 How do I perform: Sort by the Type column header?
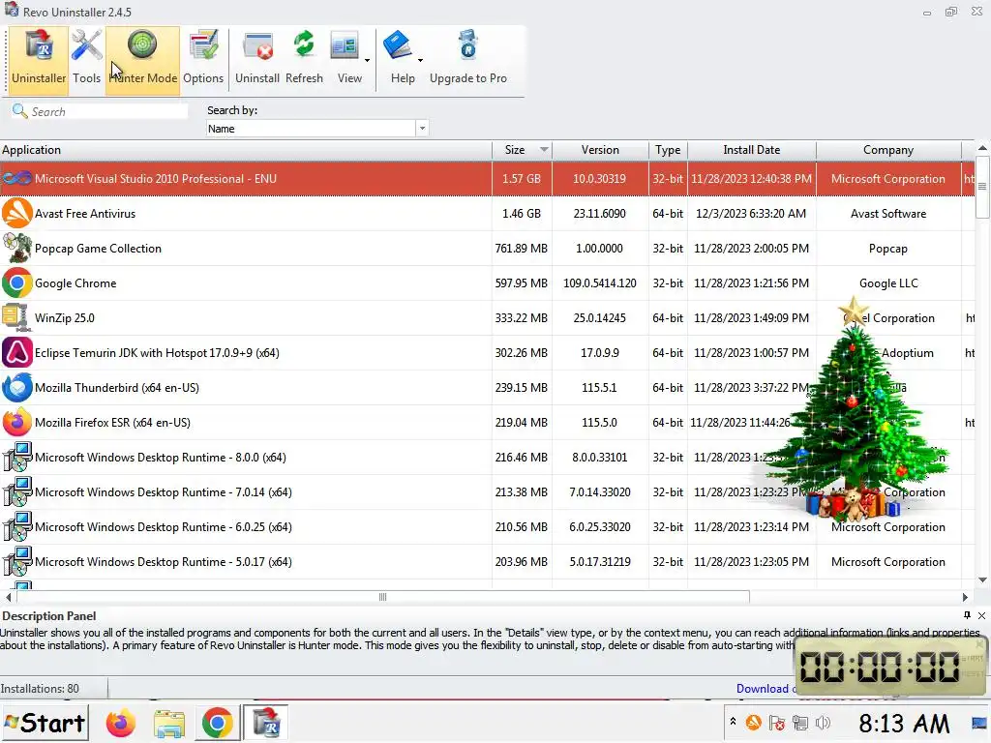pos(668,150)
